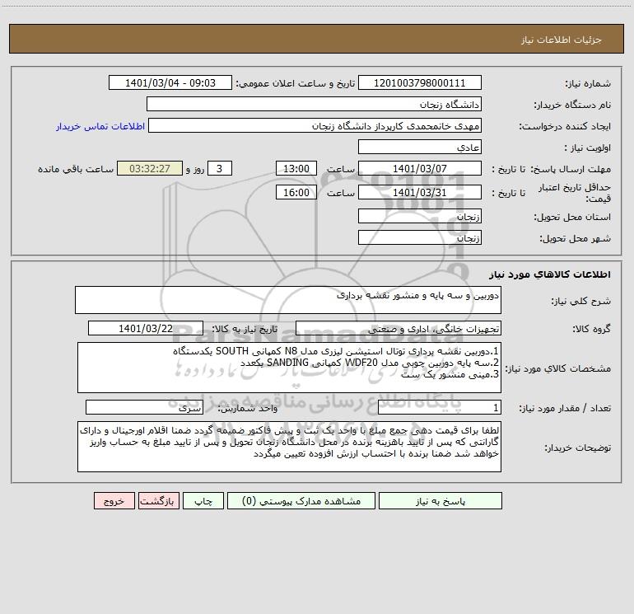The height and width of the screenshot is (614, 634).
Task: Click the مشخصات کالای مورد نیاز label
Action: pos(558,368)
